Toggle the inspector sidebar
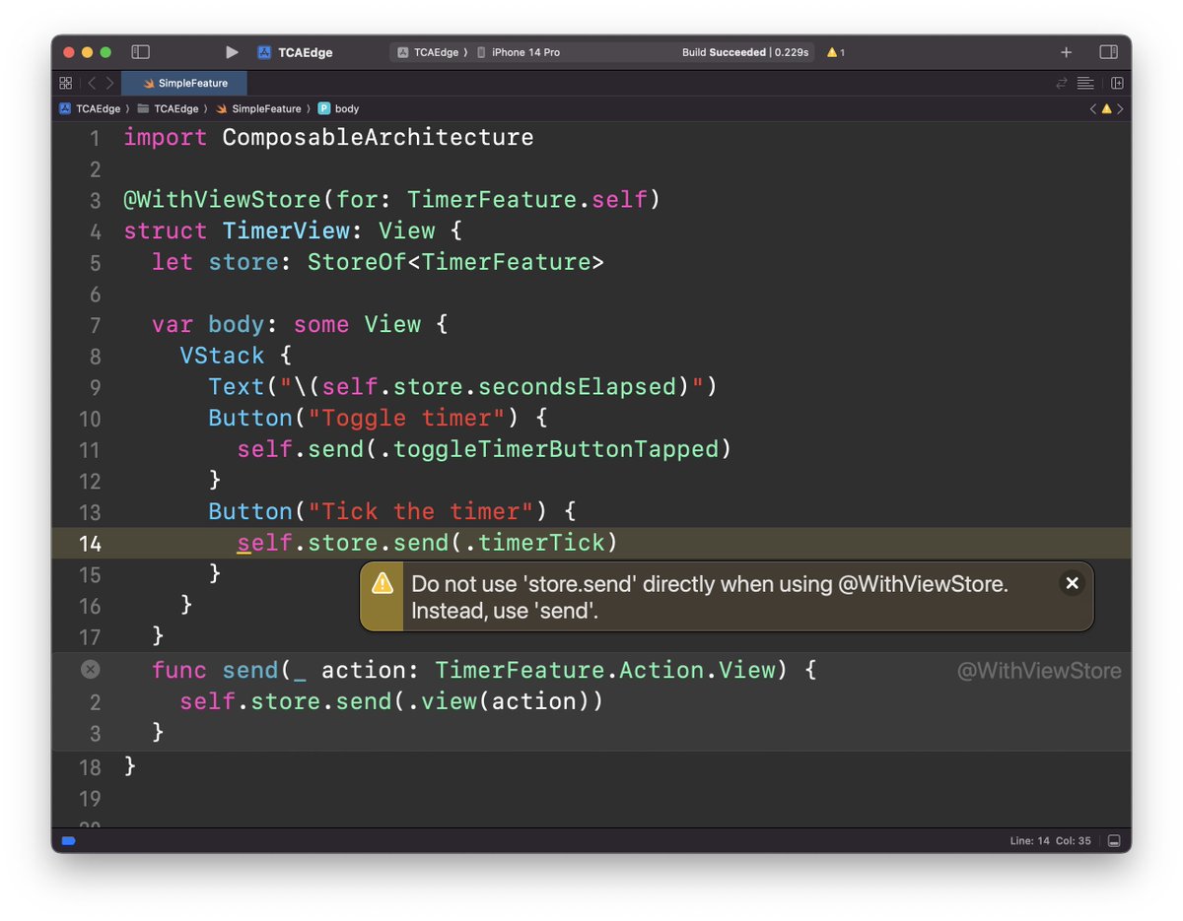The image size is (1183, 921). pyautogui.click(x=1108, y=52)
